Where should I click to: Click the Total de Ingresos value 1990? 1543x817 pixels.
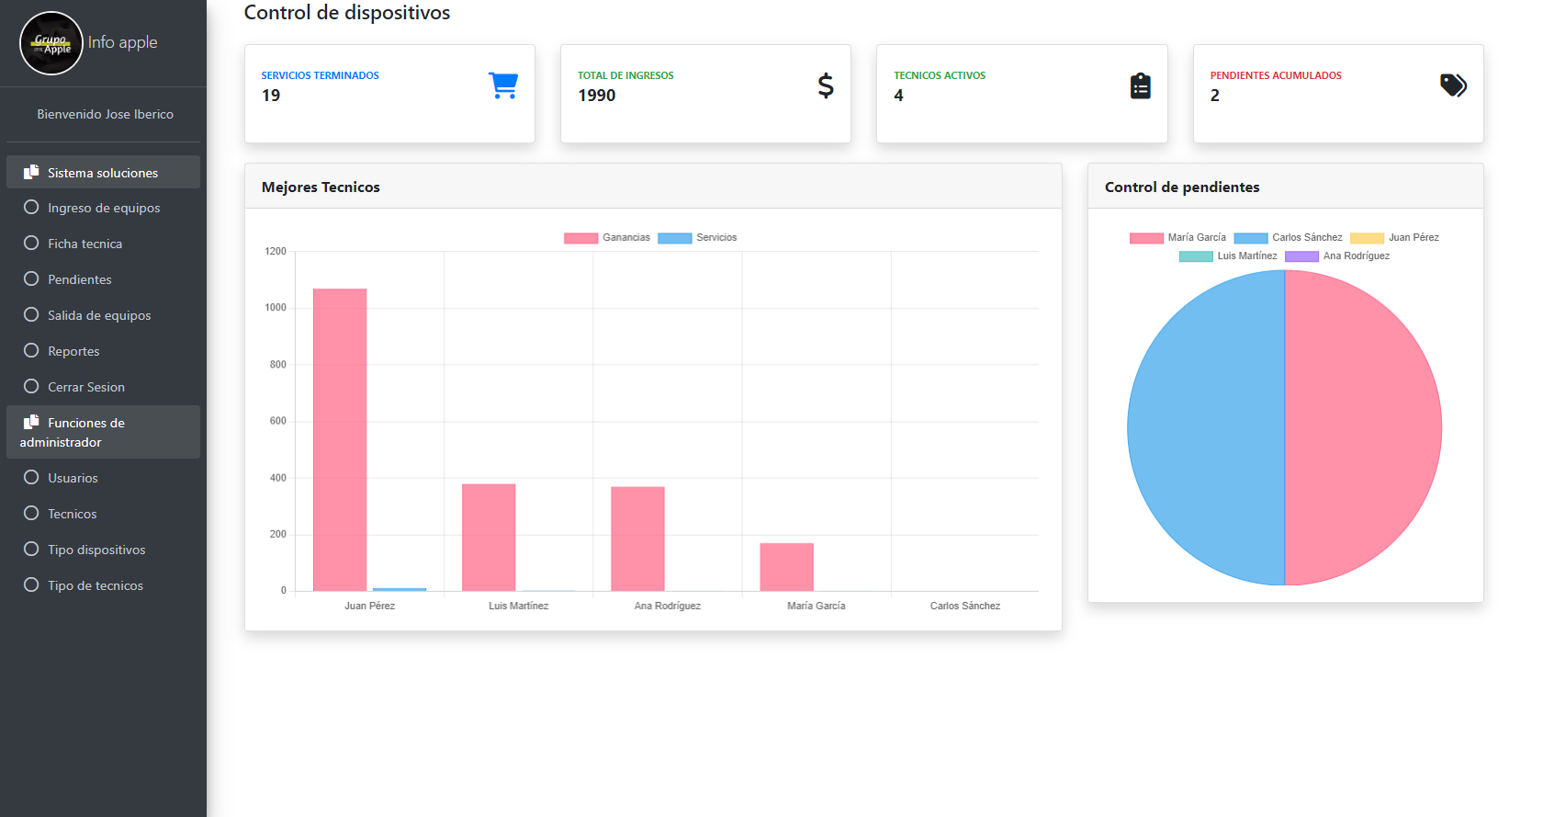[x=596, y=96]
